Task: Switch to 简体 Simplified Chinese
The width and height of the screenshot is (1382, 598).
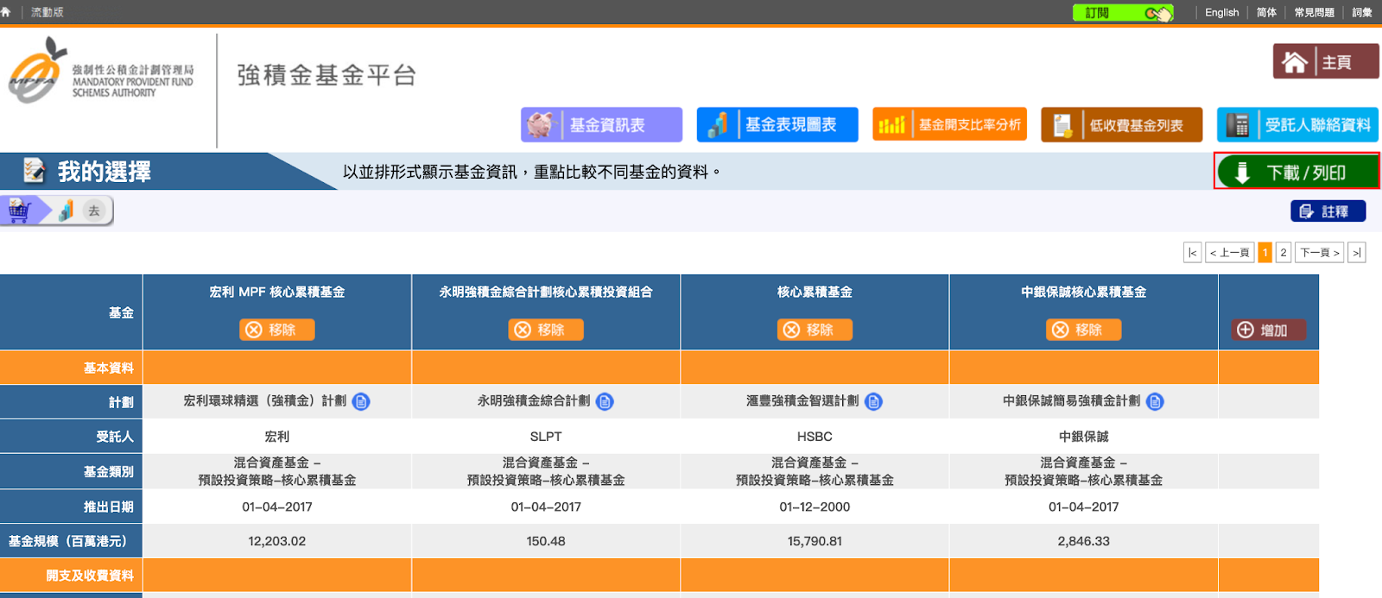Action: (x=1266, y=12)
